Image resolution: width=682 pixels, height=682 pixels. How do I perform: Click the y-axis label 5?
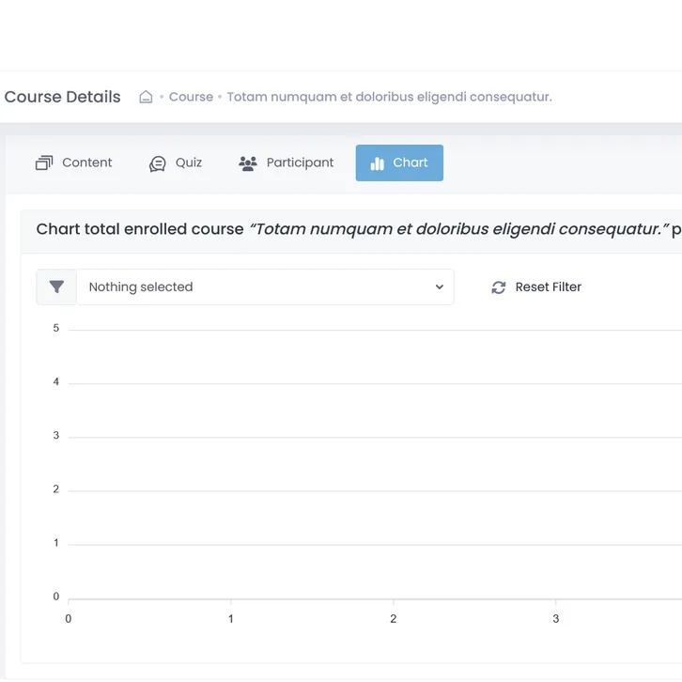(x=56, y=328)
